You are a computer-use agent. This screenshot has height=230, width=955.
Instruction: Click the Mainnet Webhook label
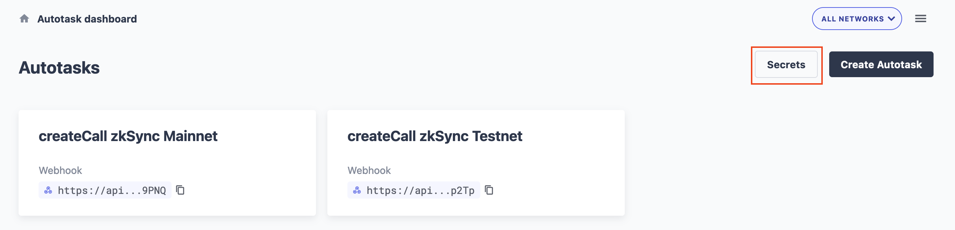60,170
